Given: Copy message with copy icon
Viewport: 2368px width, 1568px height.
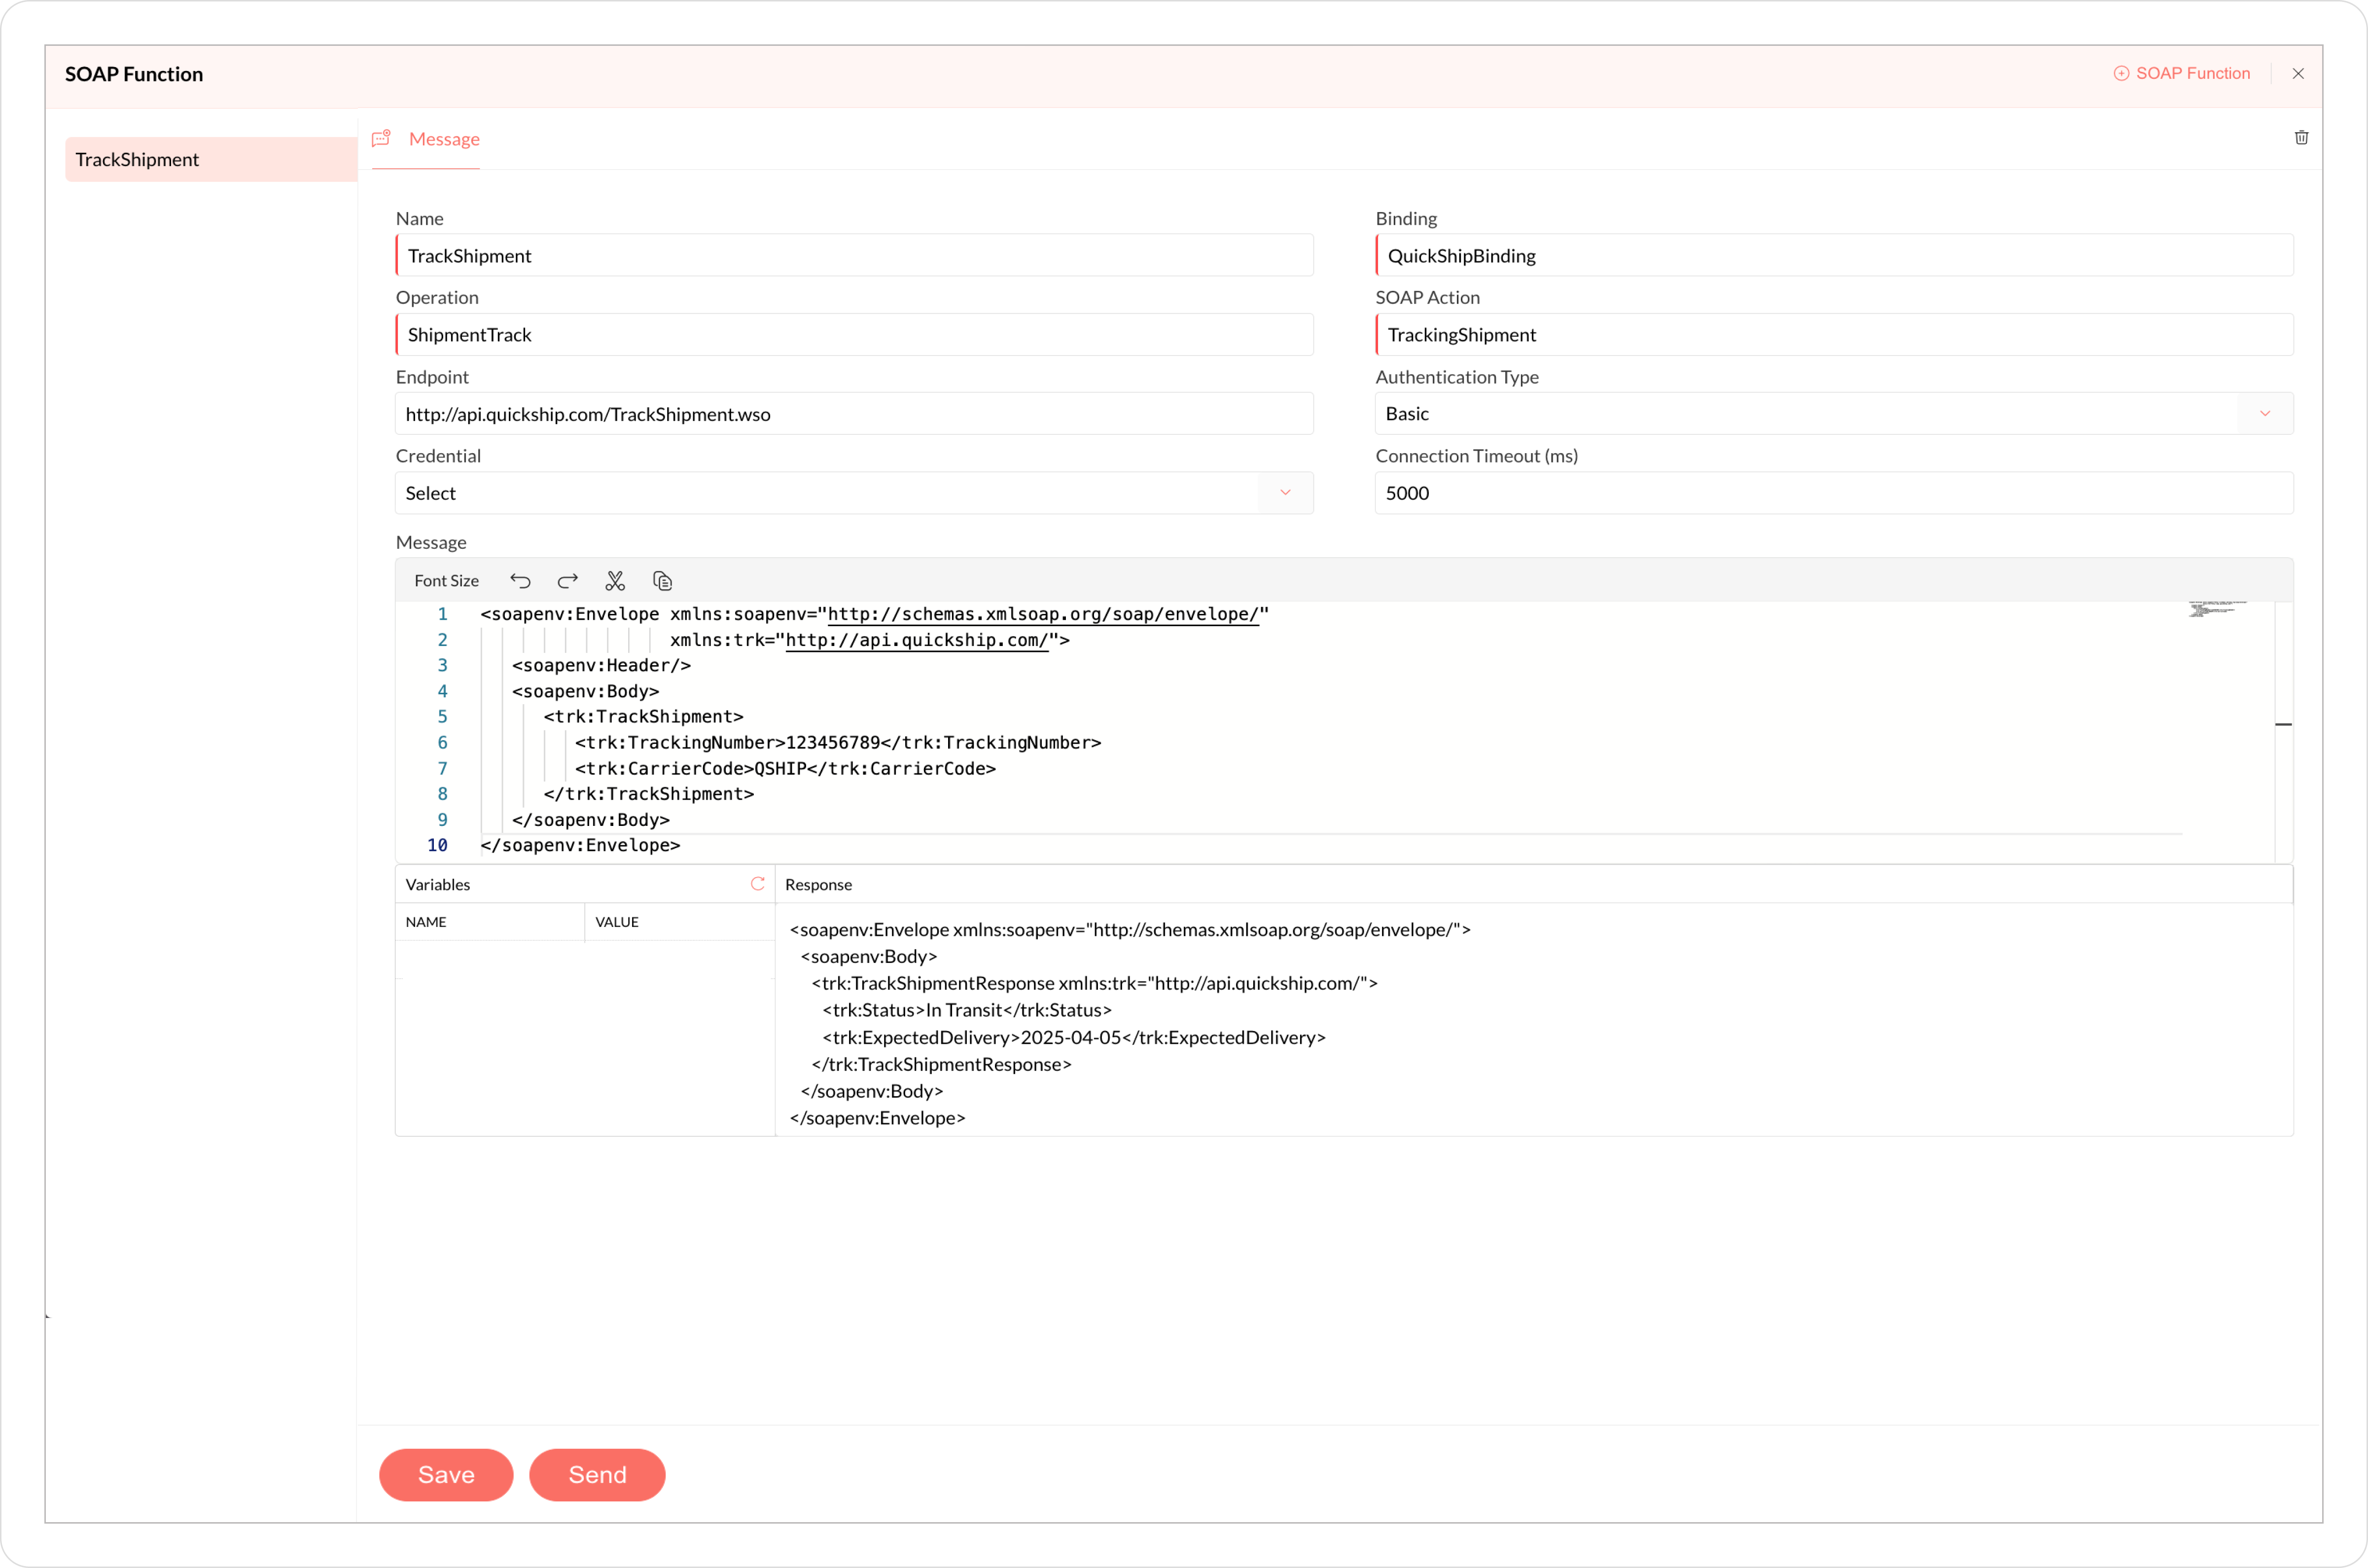Looking at the screenshot, I should pos(662,581).
